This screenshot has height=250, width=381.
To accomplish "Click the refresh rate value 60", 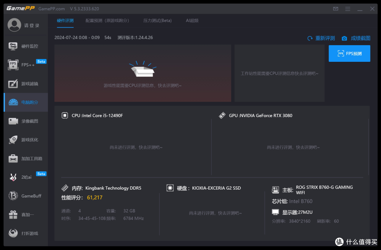I will pyautogui.click(x=336, y=221).
